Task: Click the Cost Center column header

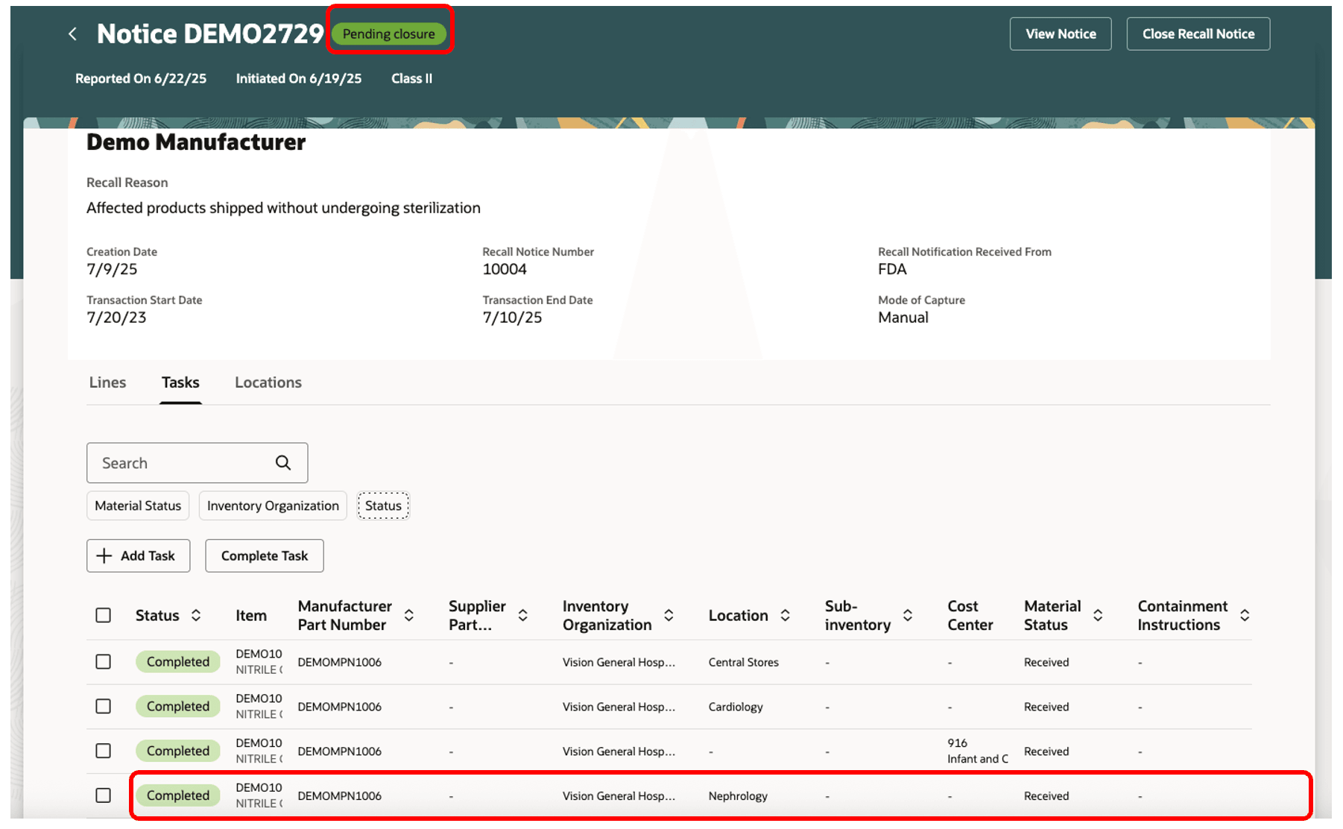Action: 970,615
